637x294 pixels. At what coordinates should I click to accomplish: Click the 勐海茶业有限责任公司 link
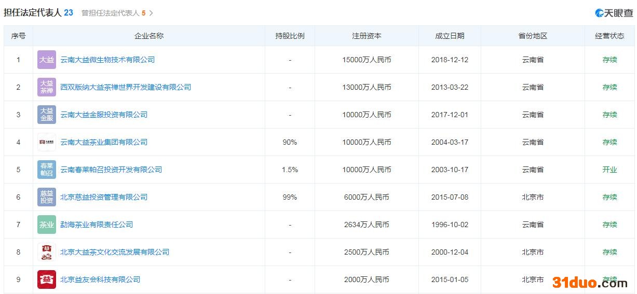97,225
